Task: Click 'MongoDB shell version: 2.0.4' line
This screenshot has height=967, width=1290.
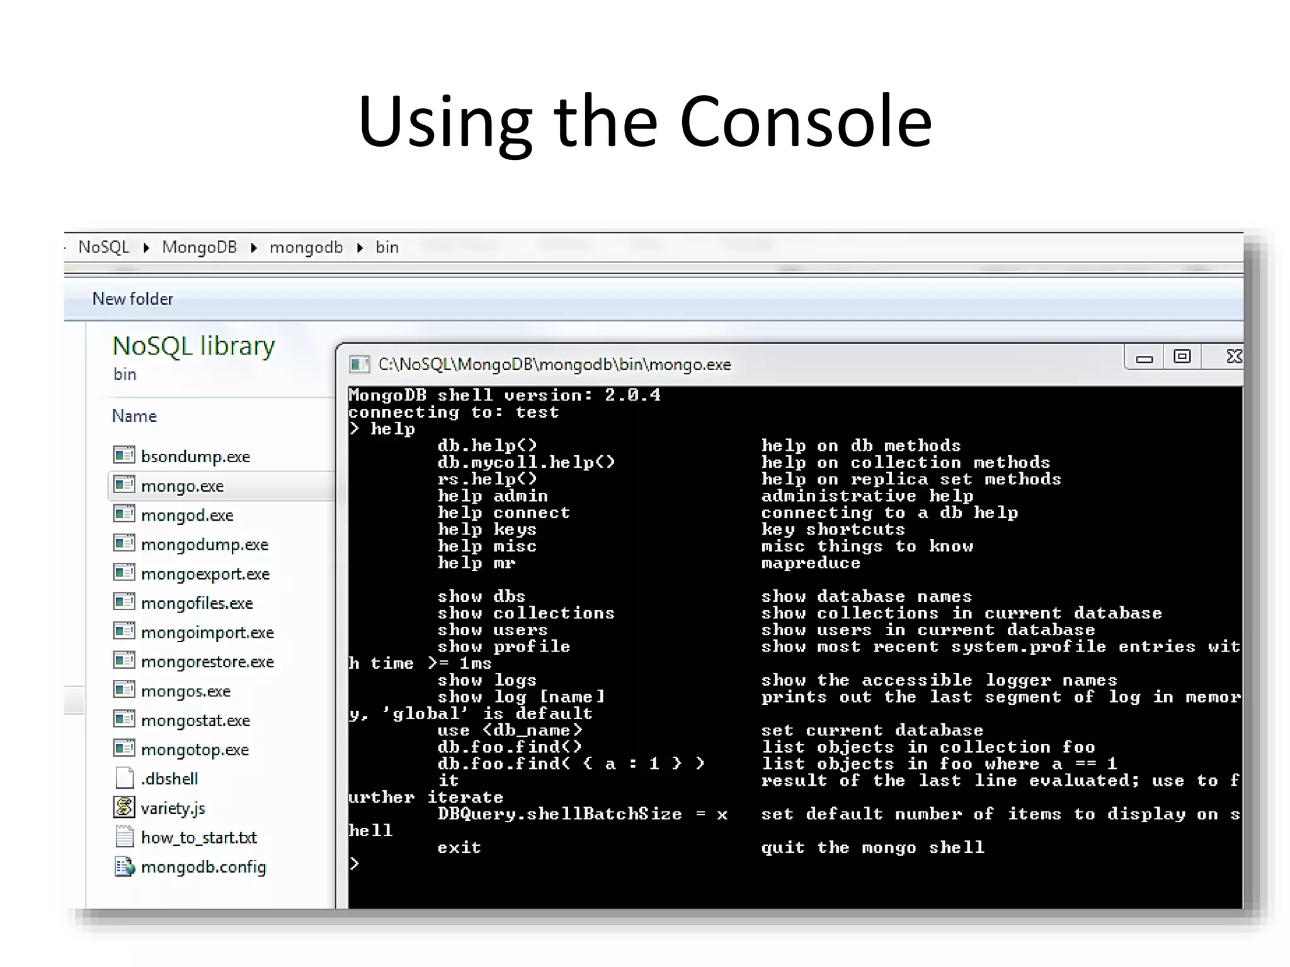Action: click(505, 395)
